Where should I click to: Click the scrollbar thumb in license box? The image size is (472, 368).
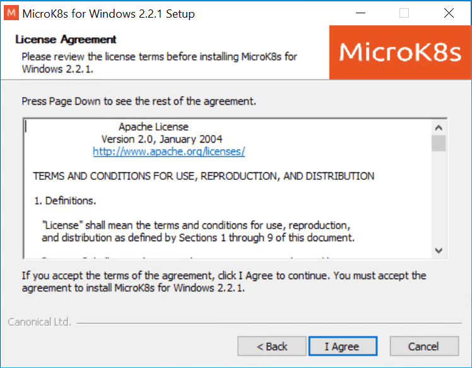(x=439, y=143)
